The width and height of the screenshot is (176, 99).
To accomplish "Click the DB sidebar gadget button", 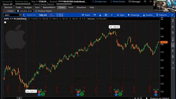I will tap(173, 57).
